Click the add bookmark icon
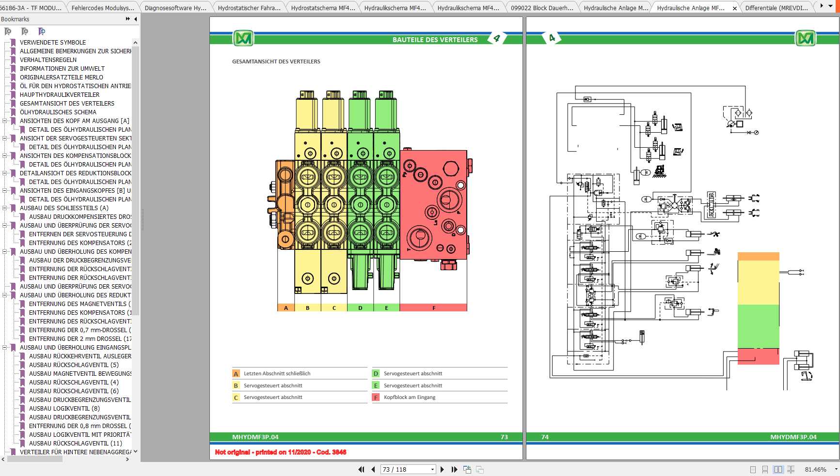 25,31
